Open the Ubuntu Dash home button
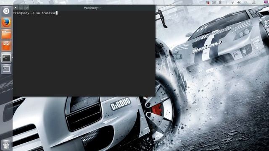 tap(6, 11)
